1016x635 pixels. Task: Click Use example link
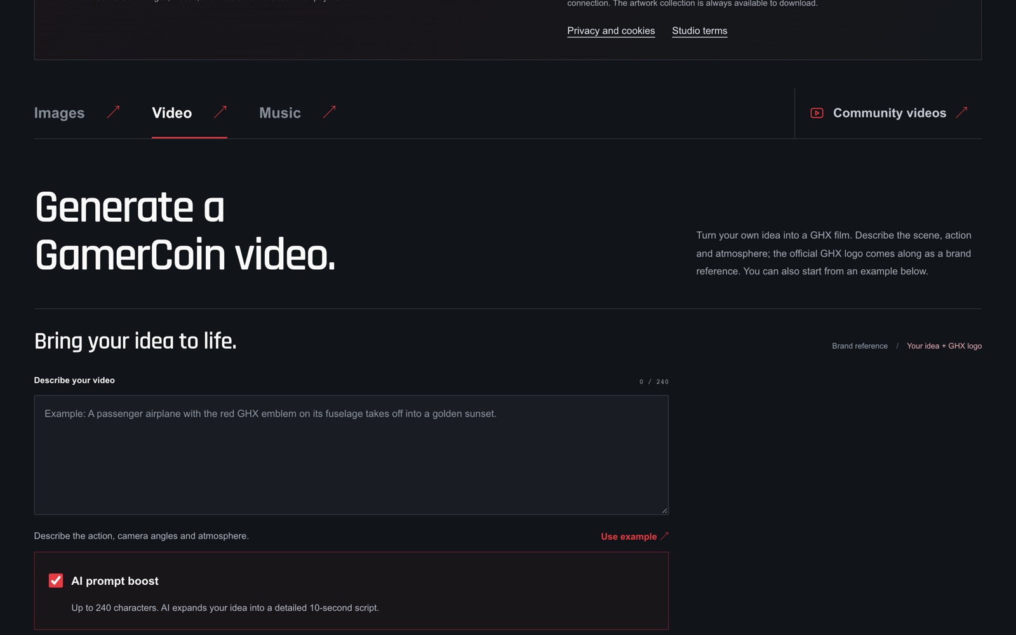tap(629, 537)
